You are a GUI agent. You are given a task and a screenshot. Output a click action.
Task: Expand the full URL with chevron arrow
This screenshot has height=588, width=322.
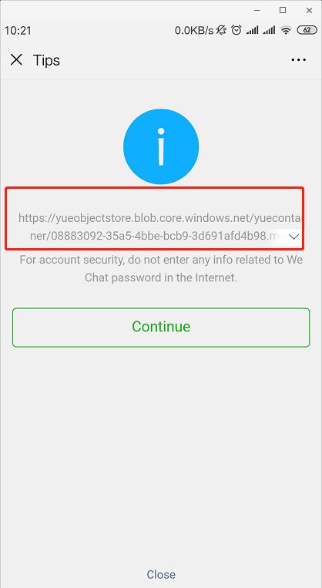tap(294, 237)
